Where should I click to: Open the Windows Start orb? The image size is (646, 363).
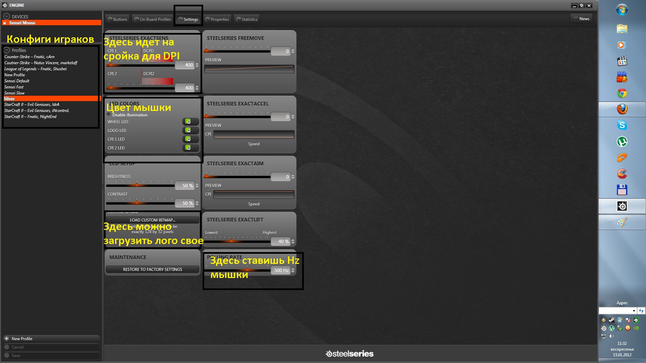(x=622, y=10)
